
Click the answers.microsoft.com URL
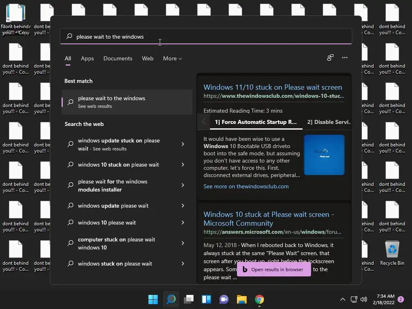pyautogui.click(x=272, y=232)
